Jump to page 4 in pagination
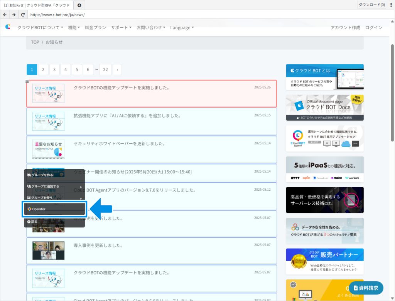 pyautogui.click(x=66, y=69)
